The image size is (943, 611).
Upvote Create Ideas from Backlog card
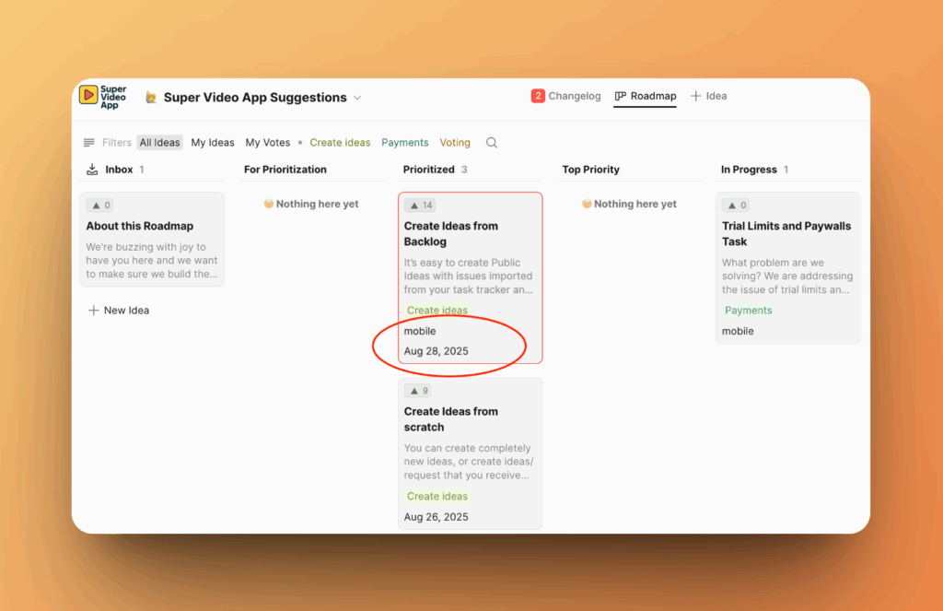420,206
